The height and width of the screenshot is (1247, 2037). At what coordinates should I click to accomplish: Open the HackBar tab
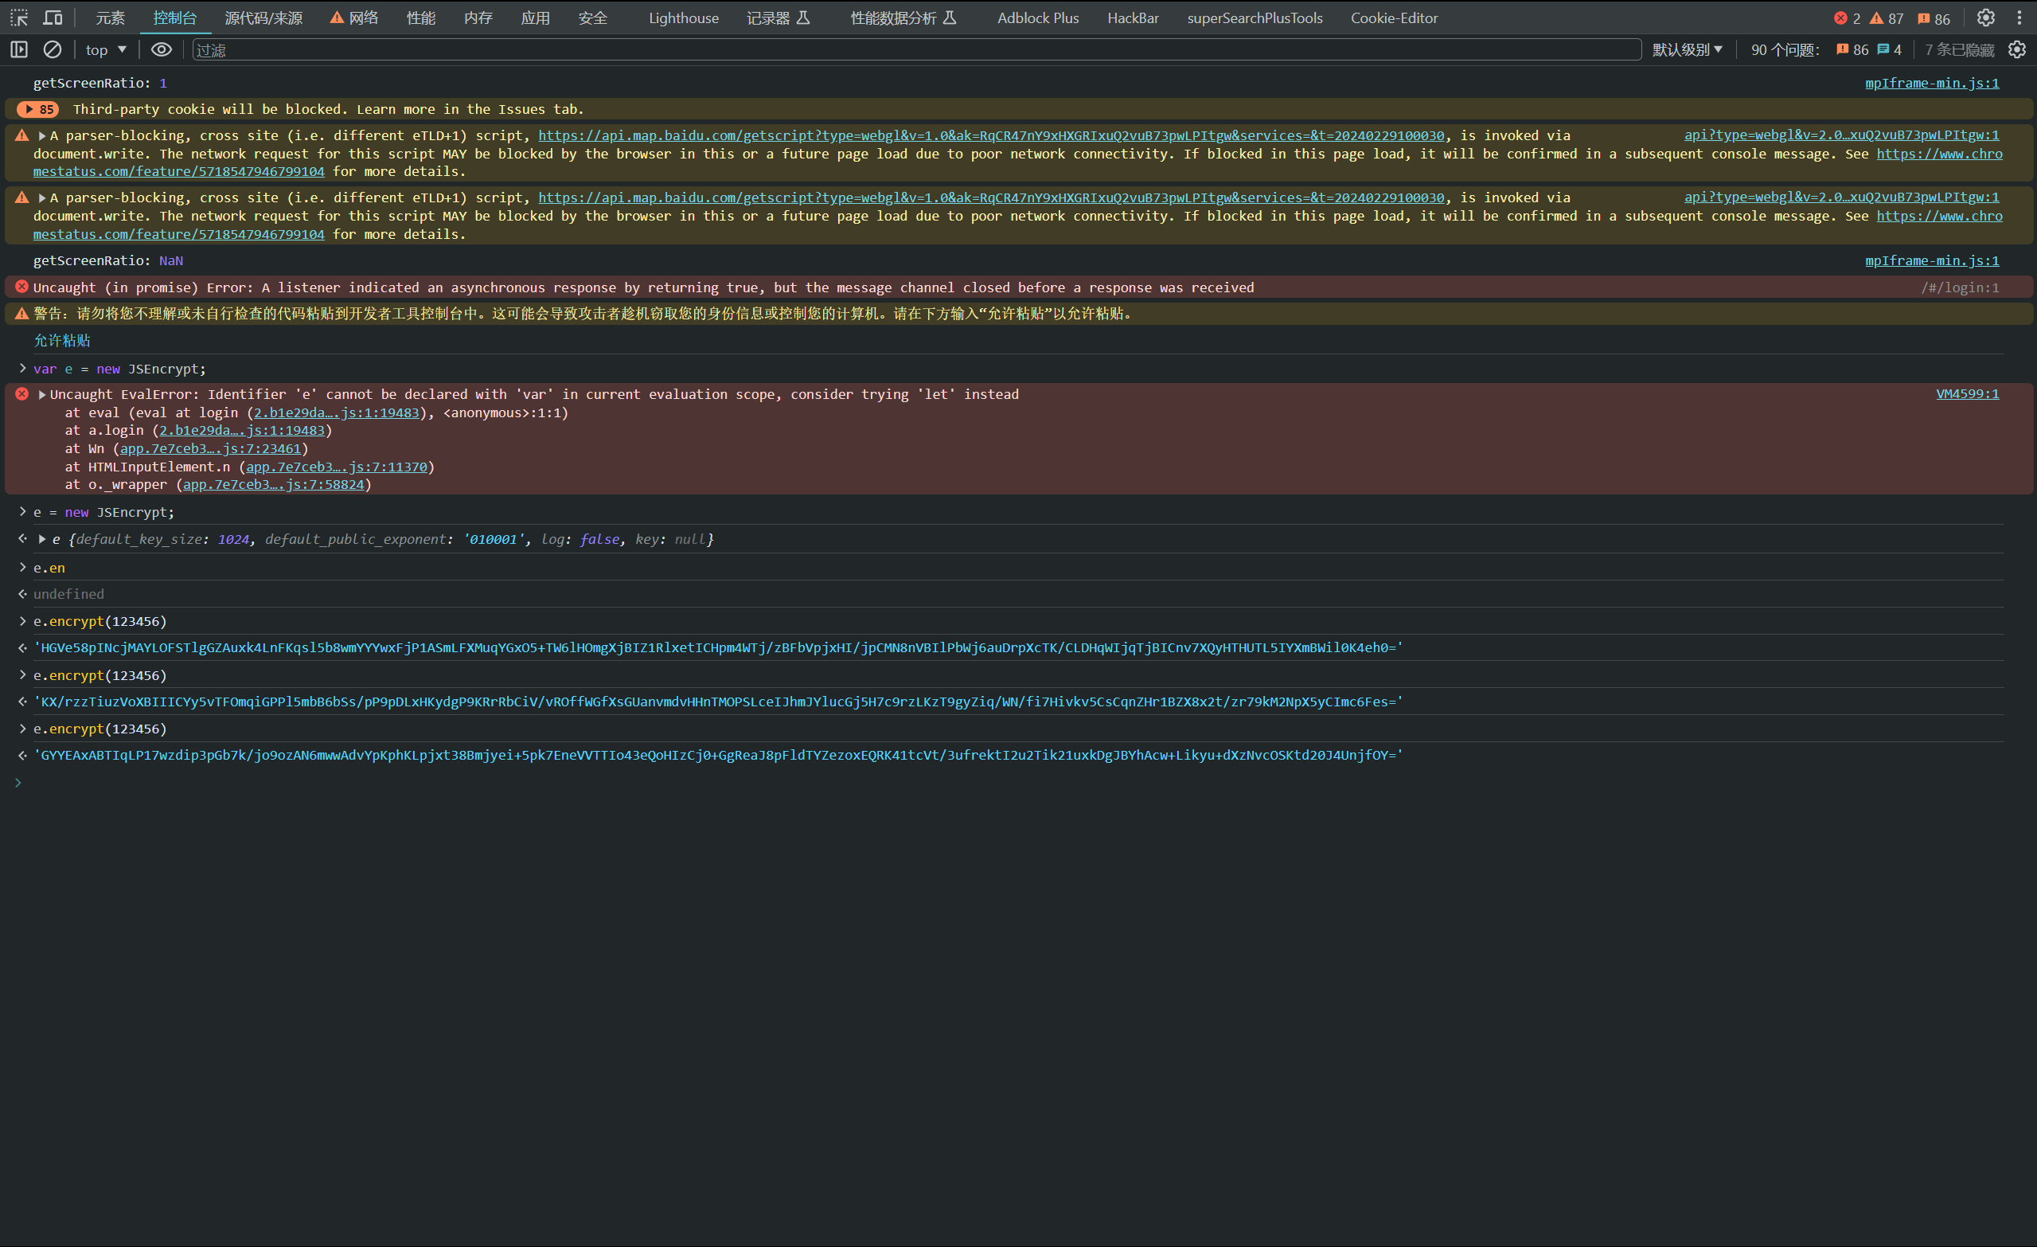click(x=1133, y=18)
